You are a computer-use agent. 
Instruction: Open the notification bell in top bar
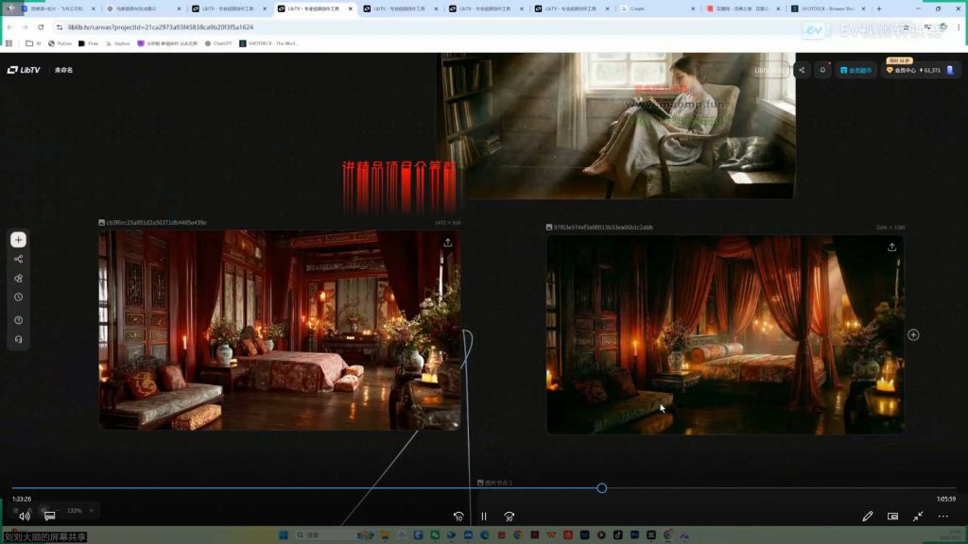[822, 70]
